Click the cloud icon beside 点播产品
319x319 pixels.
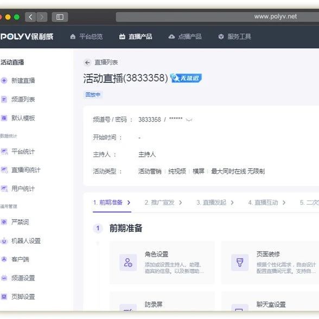tap(171, 37)
